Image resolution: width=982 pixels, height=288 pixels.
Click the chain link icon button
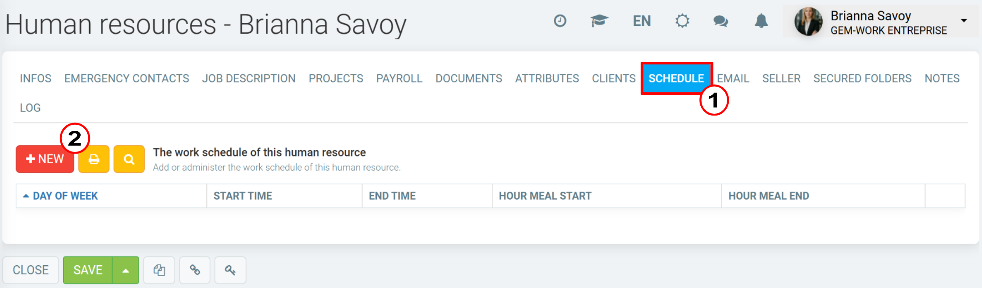click(x=195, y=270)
